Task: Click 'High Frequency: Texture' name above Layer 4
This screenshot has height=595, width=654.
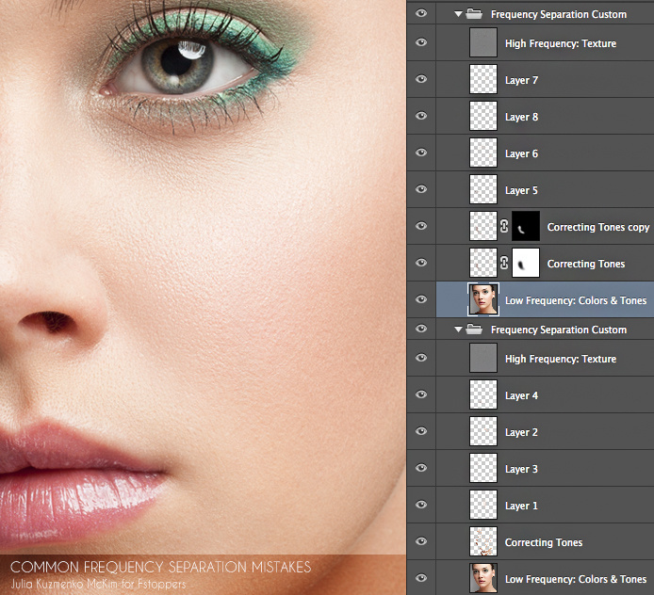Action: (561, 359)
